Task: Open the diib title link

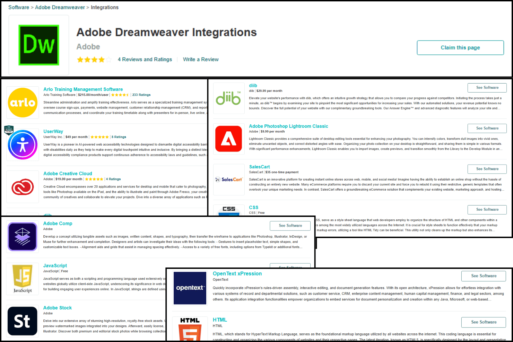Action: pos(253,86)
